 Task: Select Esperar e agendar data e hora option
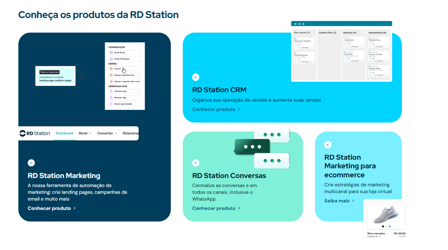point(125,81)
